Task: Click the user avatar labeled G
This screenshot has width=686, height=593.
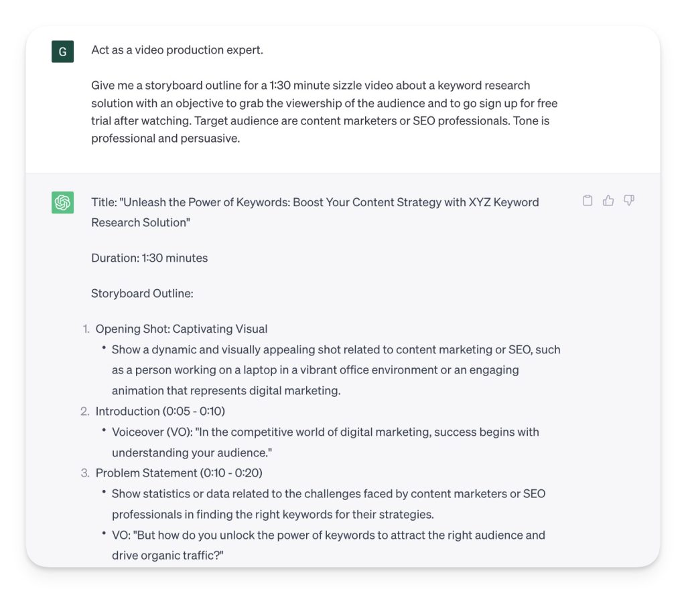Action: (x=62, y=51)
